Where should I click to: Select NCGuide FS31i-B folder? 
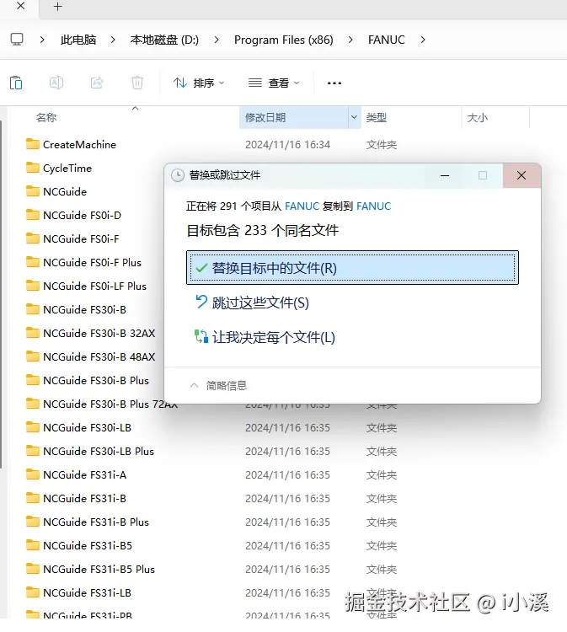76,498
